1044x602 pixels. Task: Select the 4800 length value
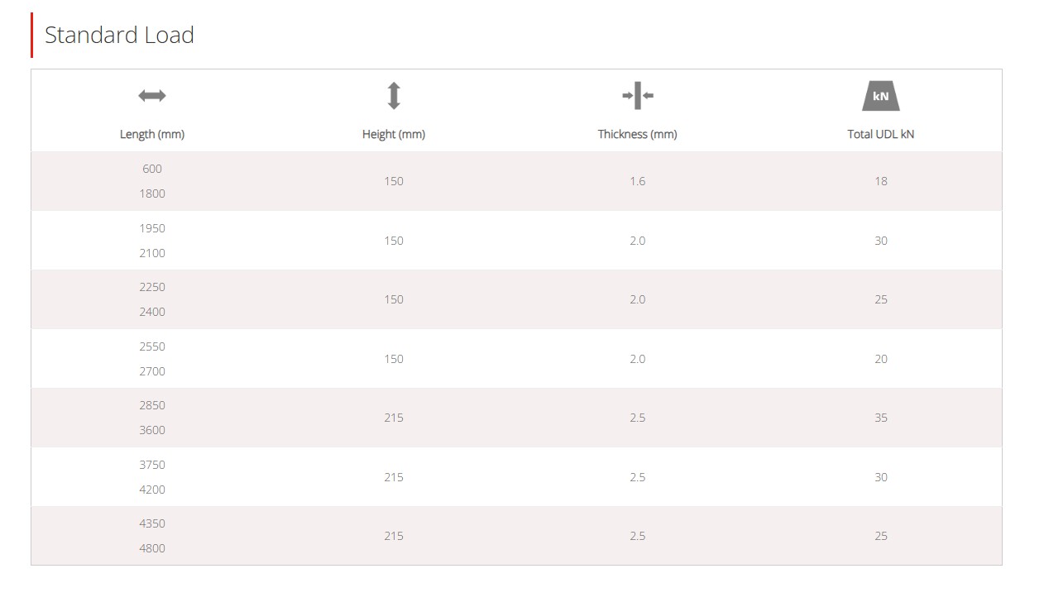[152, 548]
